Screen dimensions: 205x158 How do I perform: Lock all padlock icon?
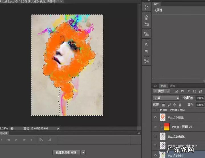180,105
